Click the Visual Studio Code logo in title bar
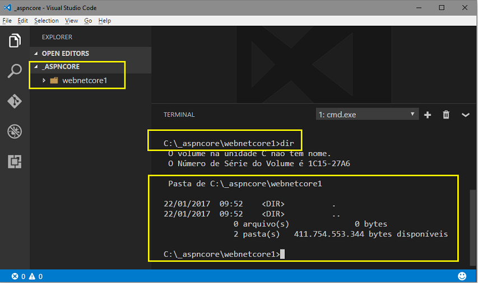478x283 pixels. 7,8
